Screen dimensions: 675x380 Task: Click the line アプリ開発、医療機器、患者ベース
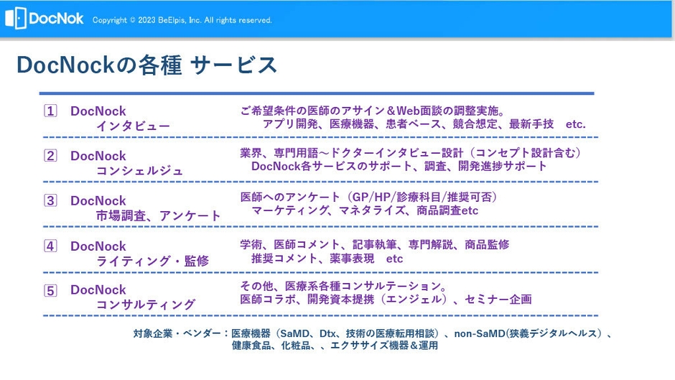[x=424, y=124]
